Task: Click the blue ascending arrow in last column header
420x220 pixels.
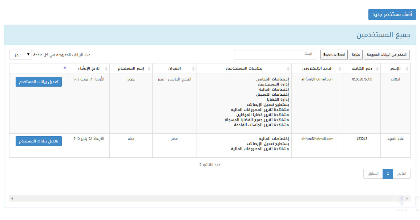Action: coord(65,67)
